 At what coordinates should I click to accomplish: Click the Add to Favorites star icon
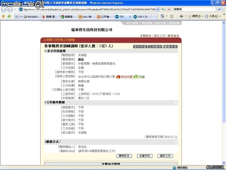tap(9, 16)
